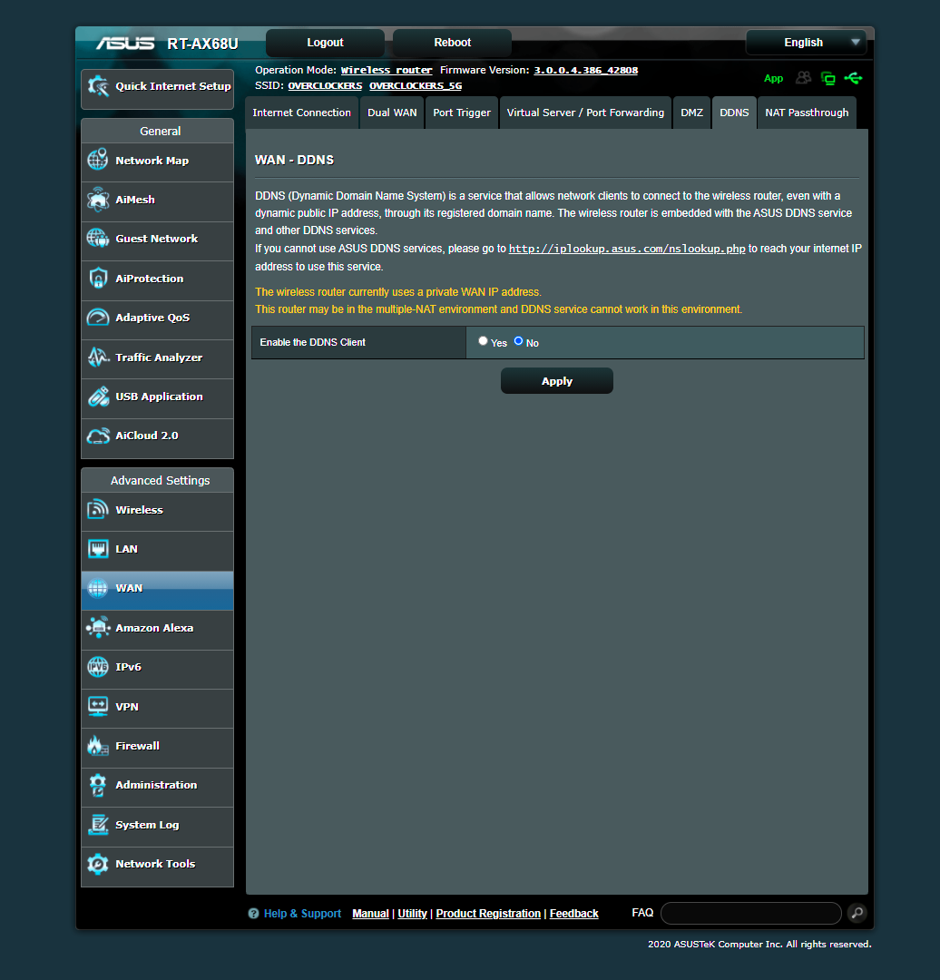
Task: Select No for DDNS Client
Action: pos(518,341)
